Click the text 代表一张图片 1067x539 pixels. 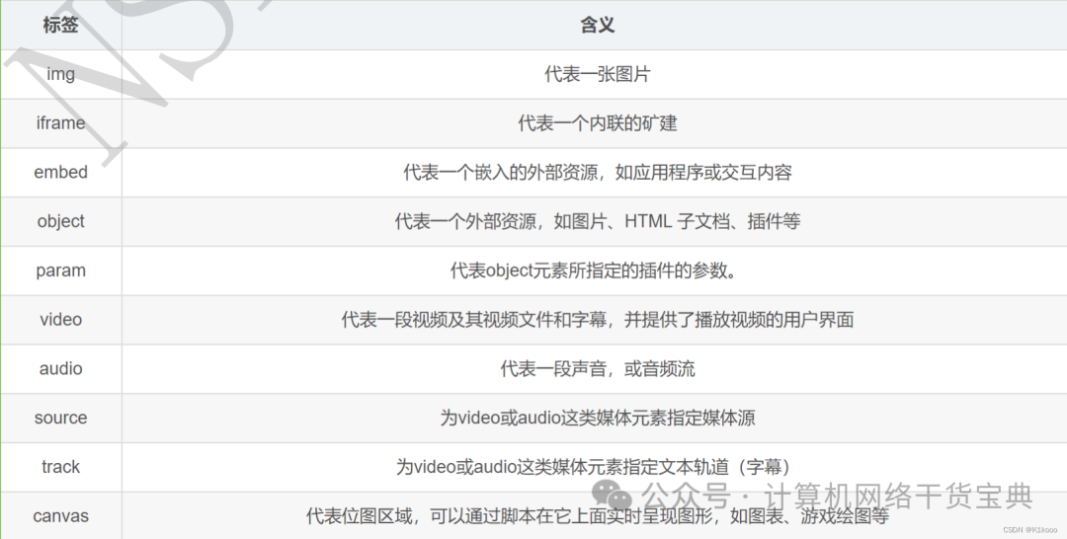pos(598,74)
